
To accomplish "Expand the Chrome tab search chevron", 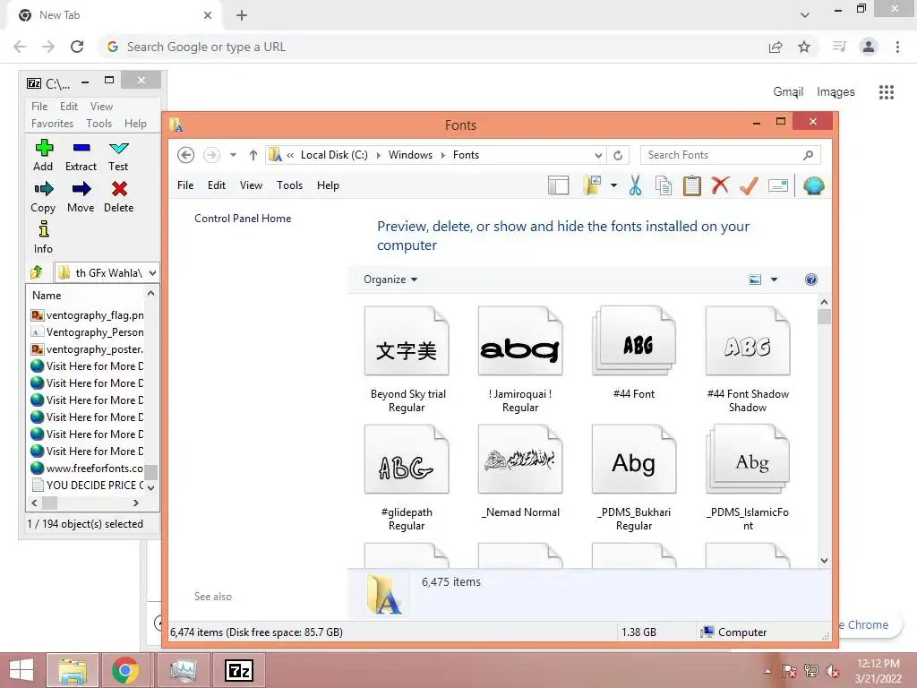I will (805, 15).
